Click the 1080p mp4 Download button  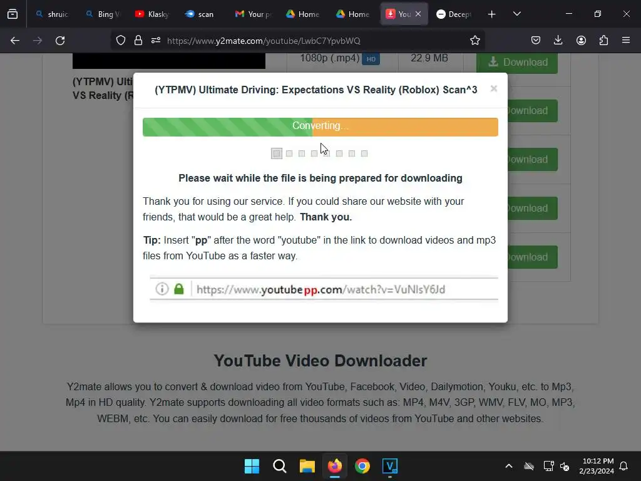coord(517,63)
